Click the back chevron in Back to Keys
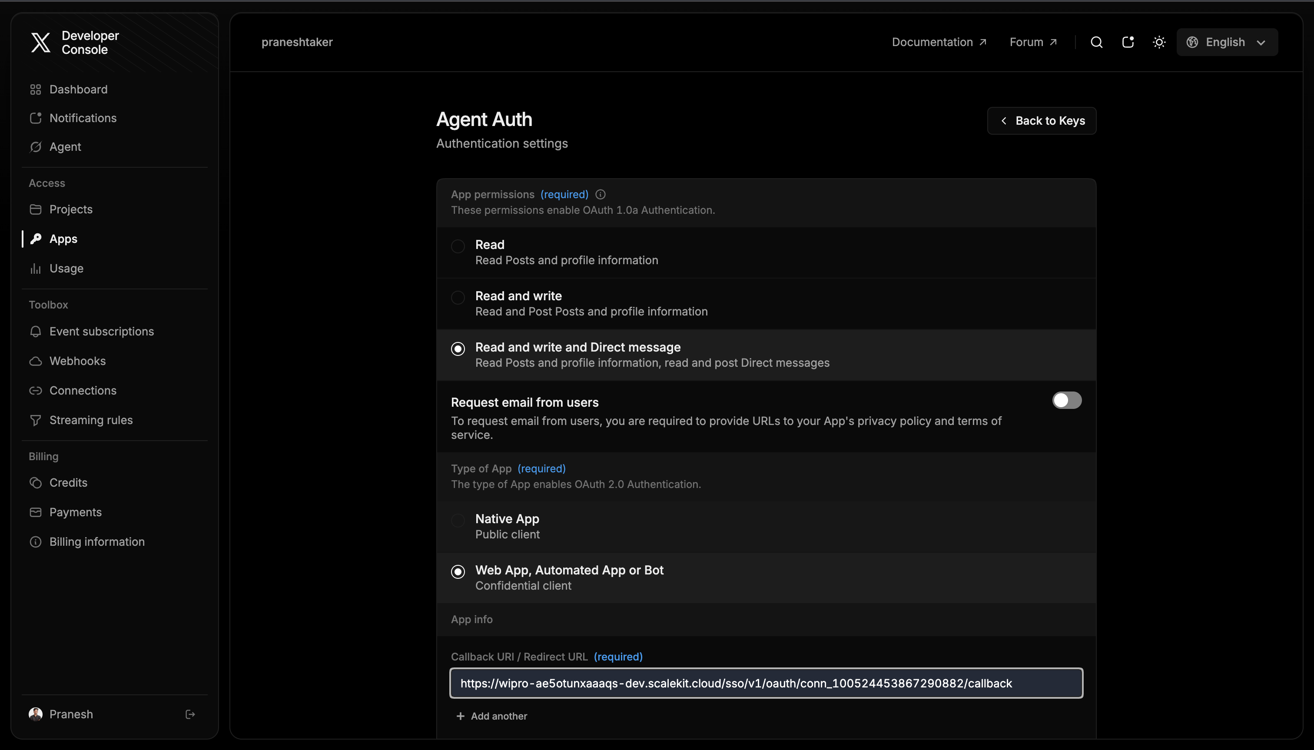1314x750 pixels. click(x=1003, y=120)
